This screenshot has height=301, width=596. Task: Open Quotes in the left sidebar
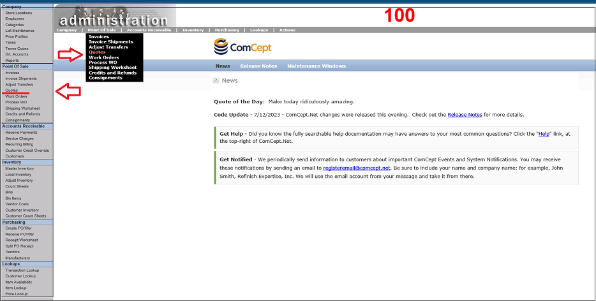point(11,90)
